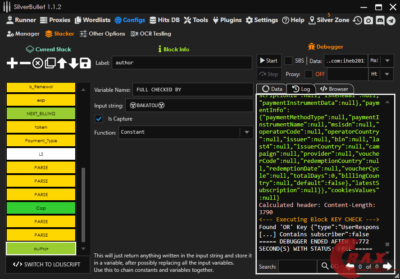
Task: Select the green Cap block in stack
Action: click(x=41, y=208)
